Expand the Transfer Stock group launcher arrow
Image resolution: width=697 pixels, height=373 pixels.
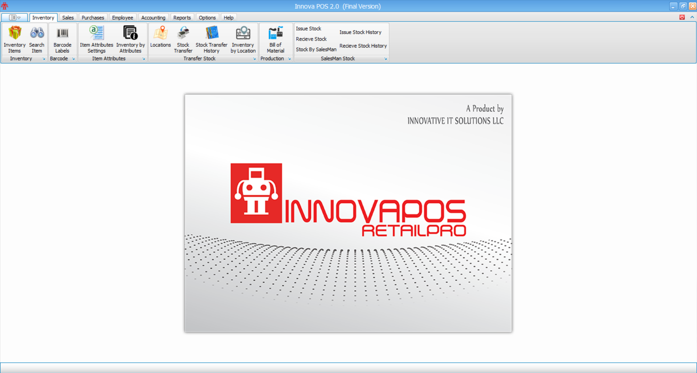coord(254,59)
